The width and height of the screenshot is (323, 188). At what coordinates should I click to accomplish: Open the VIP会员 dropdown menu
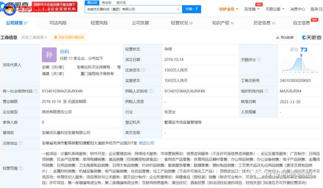(x=228, y=9)
